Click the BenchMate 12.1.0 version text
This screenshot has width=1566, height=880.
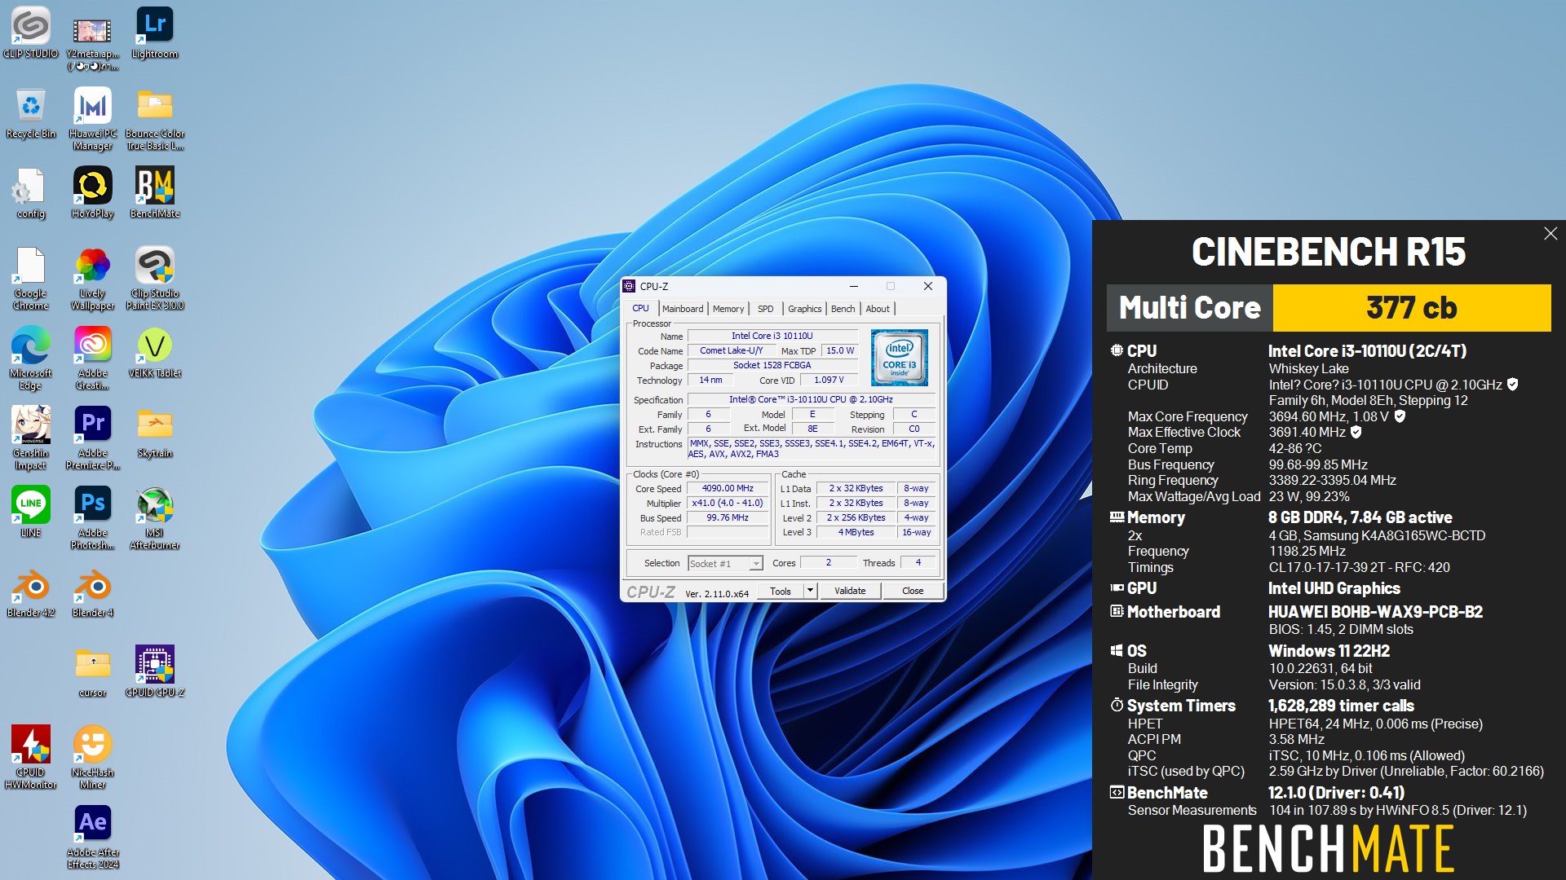click(1336, 793)
